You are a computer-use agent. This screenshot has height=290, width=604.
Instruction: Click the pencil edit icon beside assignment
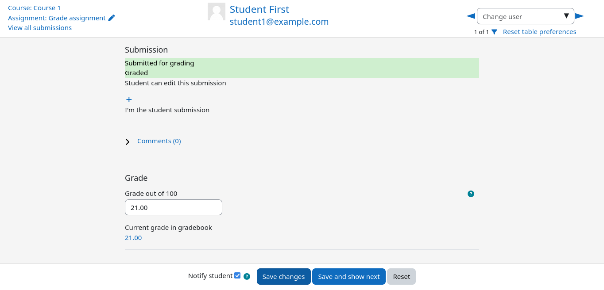(x=112, y=18)
